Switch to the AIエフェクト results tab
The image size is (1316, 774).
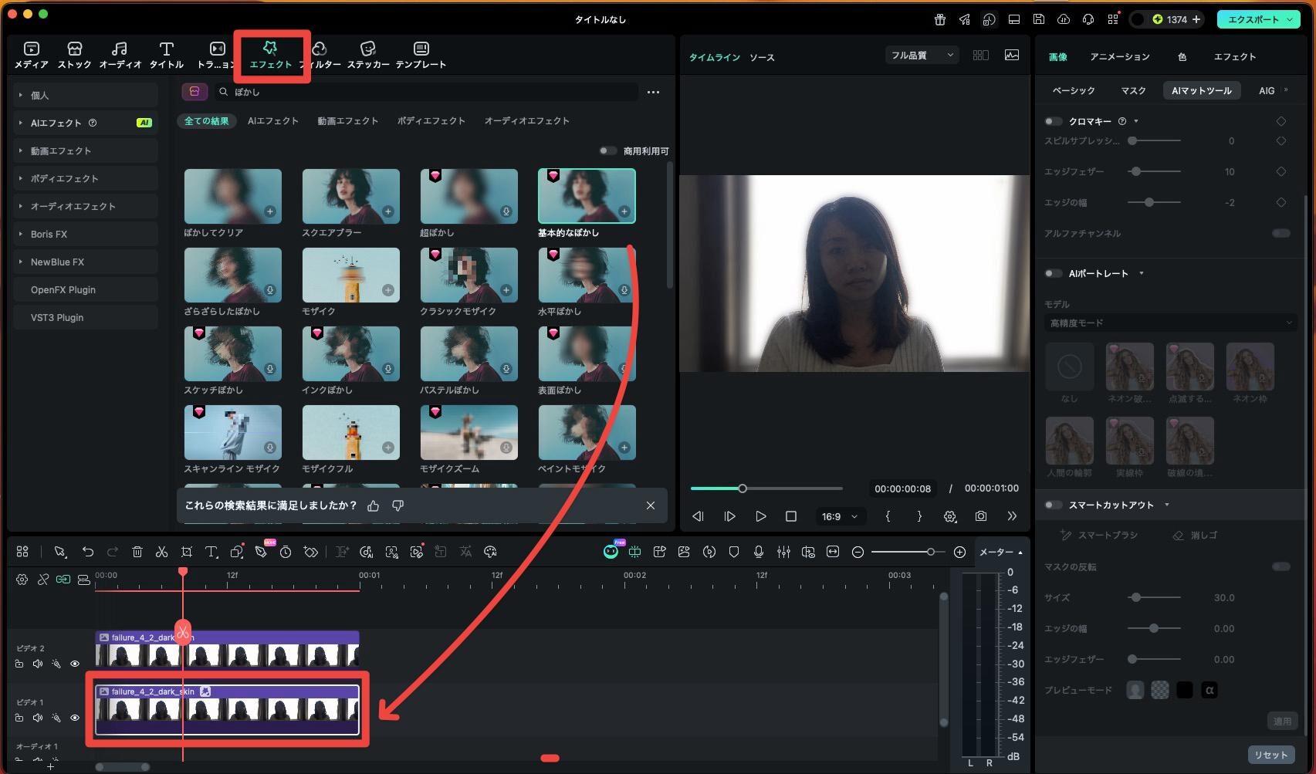[272, 120]
